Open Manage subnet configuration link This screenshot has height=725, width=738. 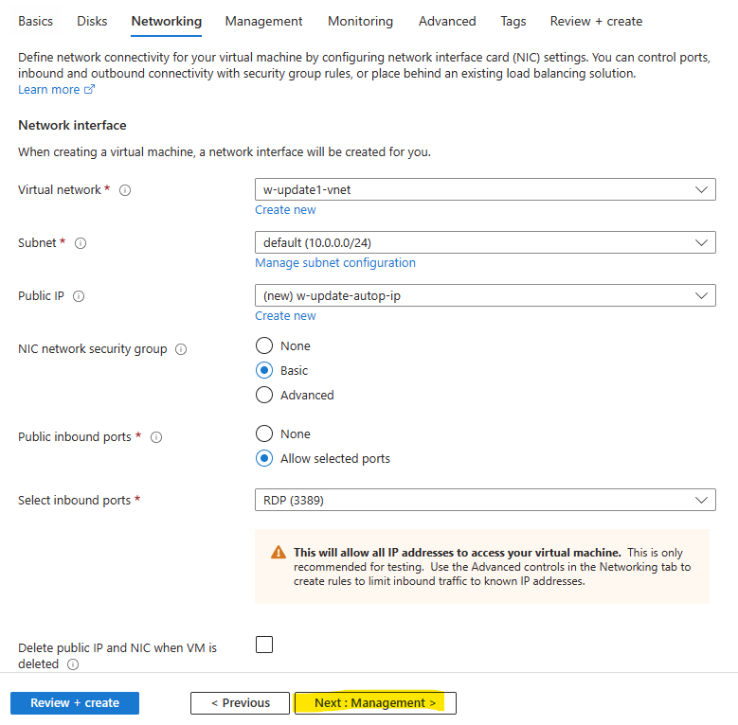click(335, 263)
